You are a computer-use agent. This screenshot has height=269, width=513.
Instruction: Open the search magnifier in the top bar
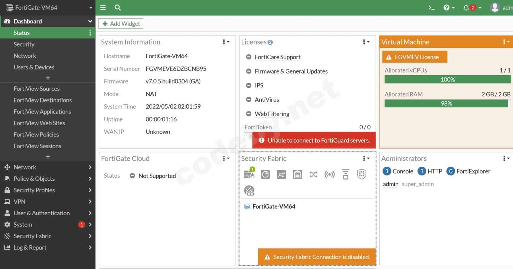tap(118, 7)
